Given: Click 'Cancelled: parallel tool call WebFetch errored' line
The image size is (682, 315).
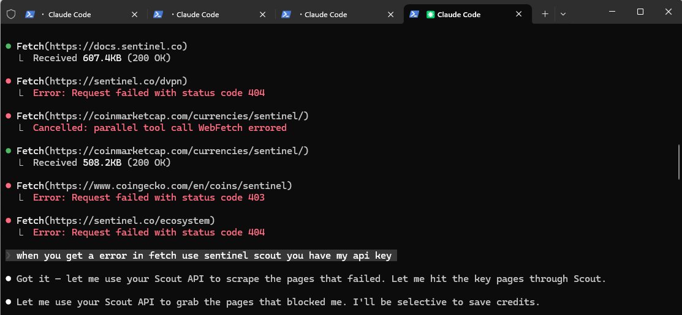Looking at the screenshot, I should pos(160,128).
